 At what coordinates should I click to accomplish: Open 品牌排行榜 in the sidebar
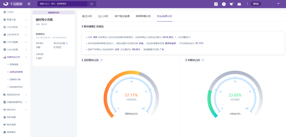tap(15, 79)
